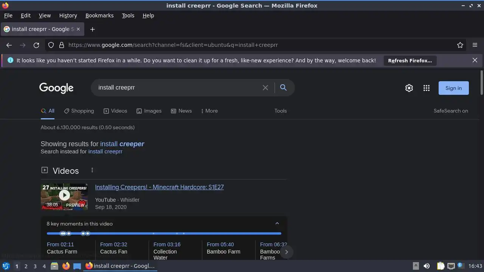Bookmark this page with the star

[460, 45]
